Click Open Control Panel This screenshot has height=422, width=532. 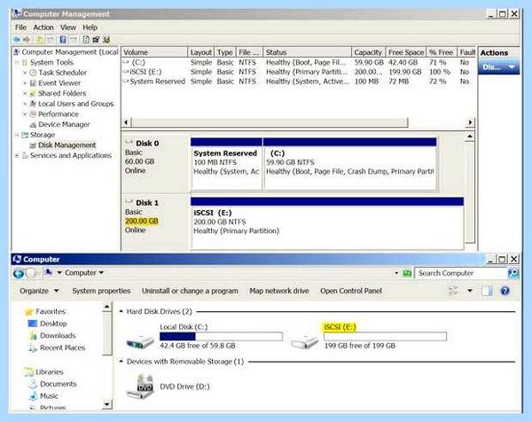click(x=351, y=291)
